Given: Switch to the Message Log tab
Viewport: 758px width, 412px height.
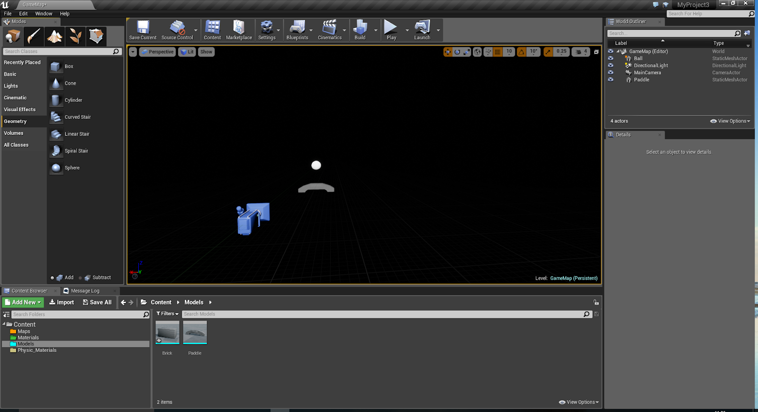Looking at the screenshot, I should 85,291.
